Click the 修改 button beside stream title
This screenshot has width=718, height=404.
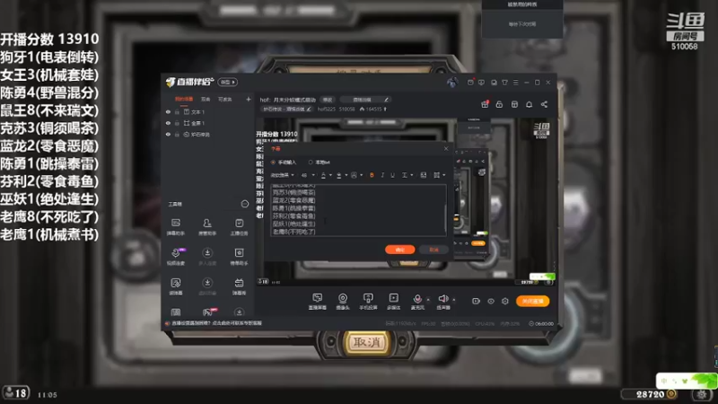(x=328, y=100)
